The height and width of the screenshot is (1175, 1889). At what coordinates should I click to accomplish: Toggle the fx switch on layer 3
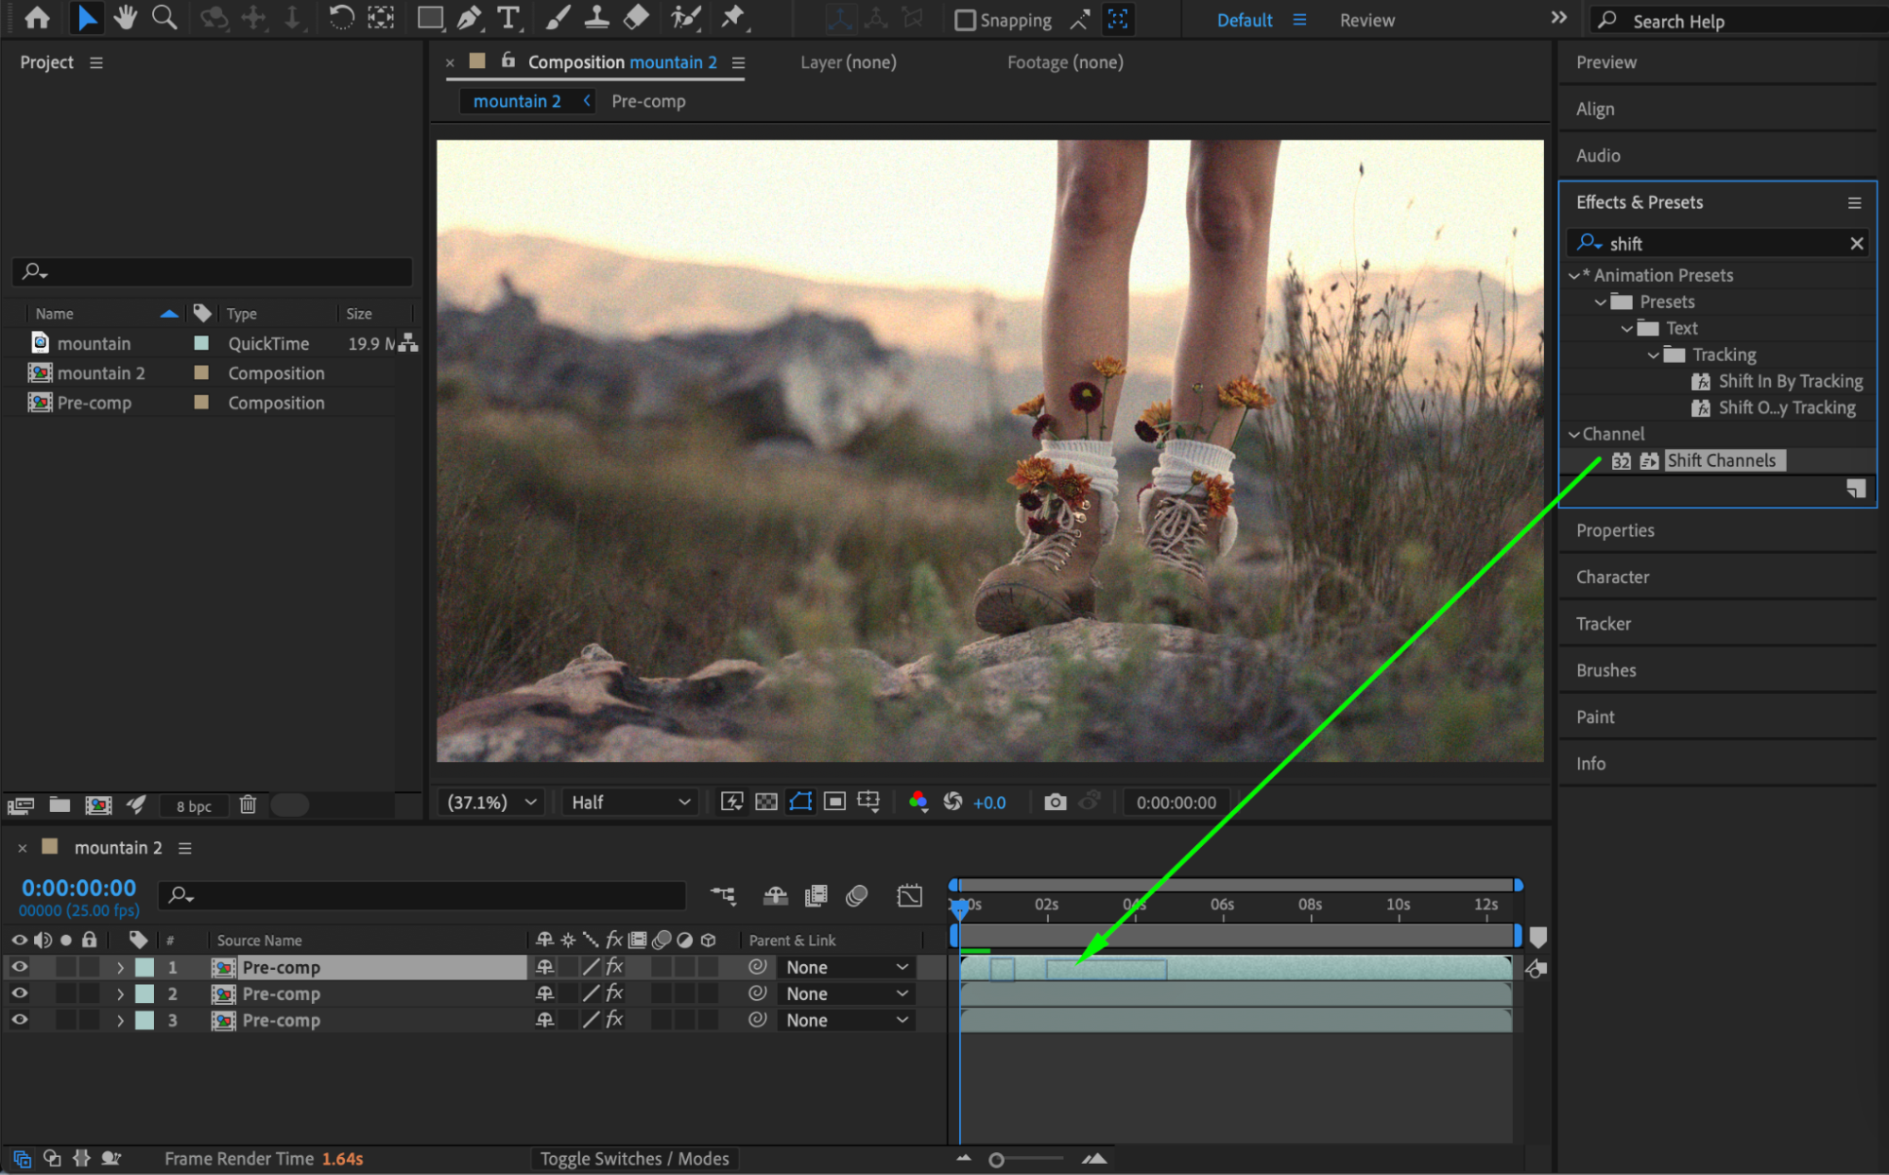click(x=614, y=1019)
